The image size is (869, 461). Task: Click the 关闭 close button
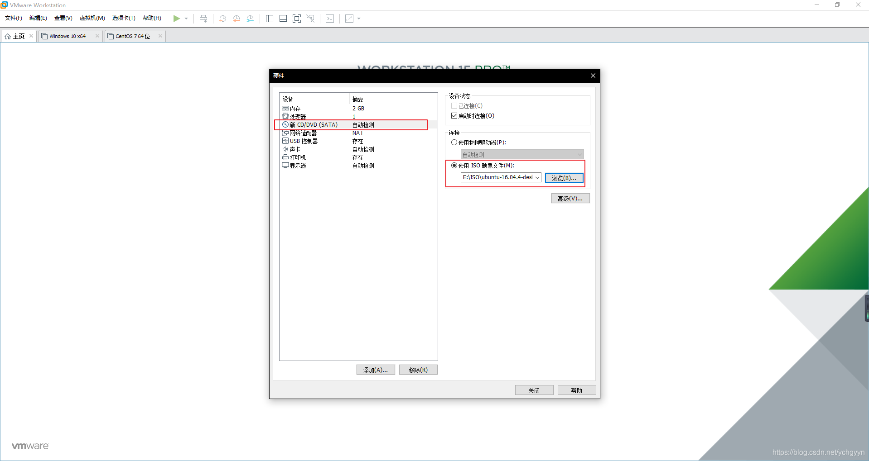tap(534, 390)
